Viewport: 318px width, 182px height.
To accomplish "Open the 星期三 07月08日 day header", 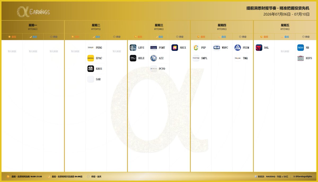I will click(159, 27).
